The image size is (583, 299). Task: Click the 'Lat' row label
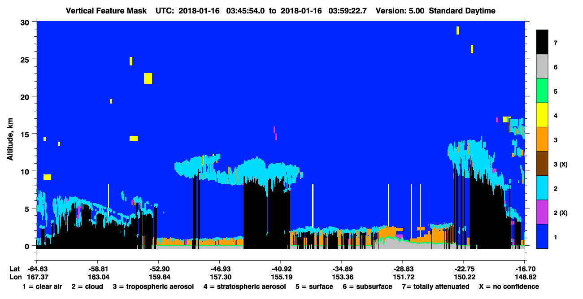[15, 269]
